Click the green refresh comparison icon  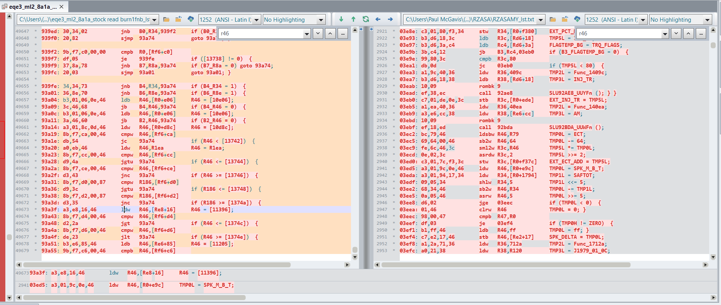click(365, 19)
